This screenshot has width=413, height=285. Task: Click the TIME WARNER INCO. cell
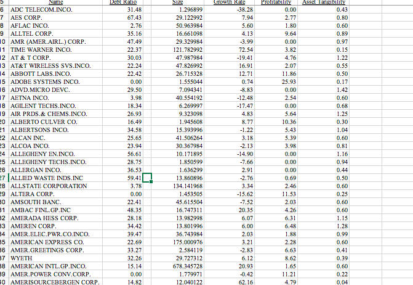click(x=56, y=49)
